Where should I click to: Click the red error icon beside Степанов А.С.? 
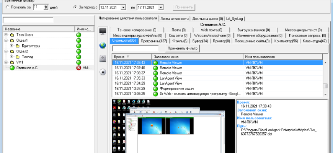[79, 68]
